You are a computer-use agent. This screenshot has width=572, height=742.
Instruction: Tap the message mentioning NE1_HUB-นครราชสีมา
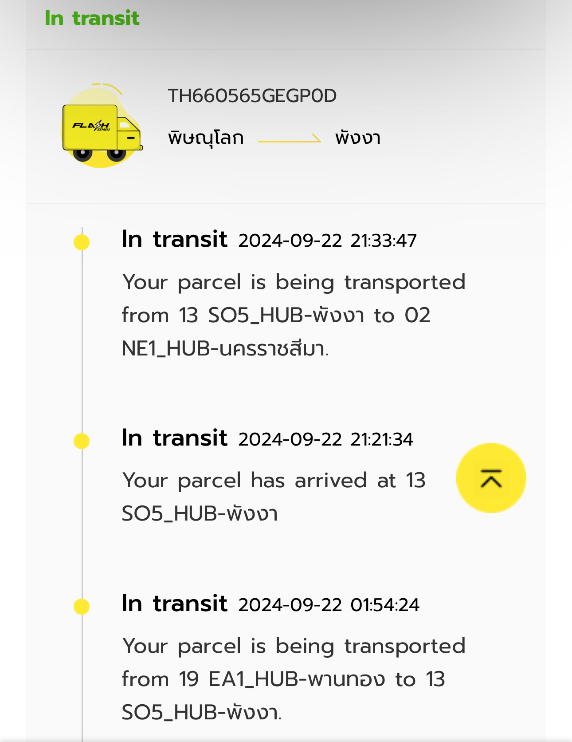[294, 316]
